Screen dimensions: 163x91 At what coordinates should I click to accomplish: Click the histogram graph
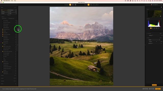coord(154,24)
